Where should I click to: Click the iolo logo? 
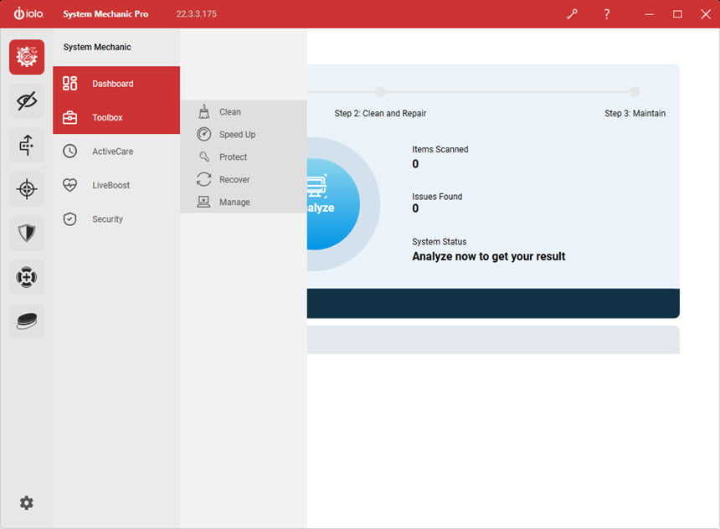(28, 13)
